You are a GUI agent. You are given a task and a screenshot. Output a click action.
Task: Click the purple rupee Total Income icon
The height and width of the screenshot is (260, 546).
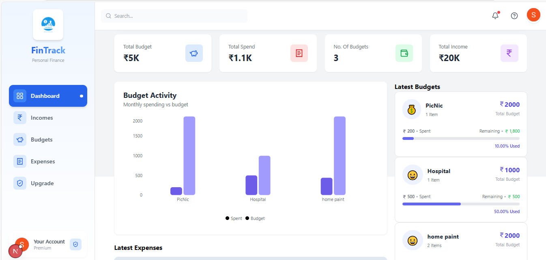coord(509,53)
